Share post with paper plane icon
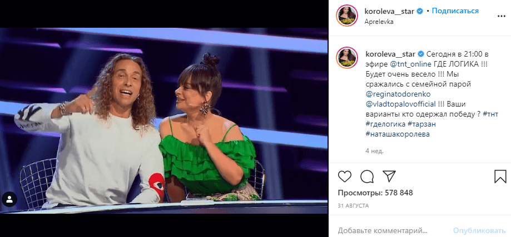The image size is (511, 237). [389, 176]
